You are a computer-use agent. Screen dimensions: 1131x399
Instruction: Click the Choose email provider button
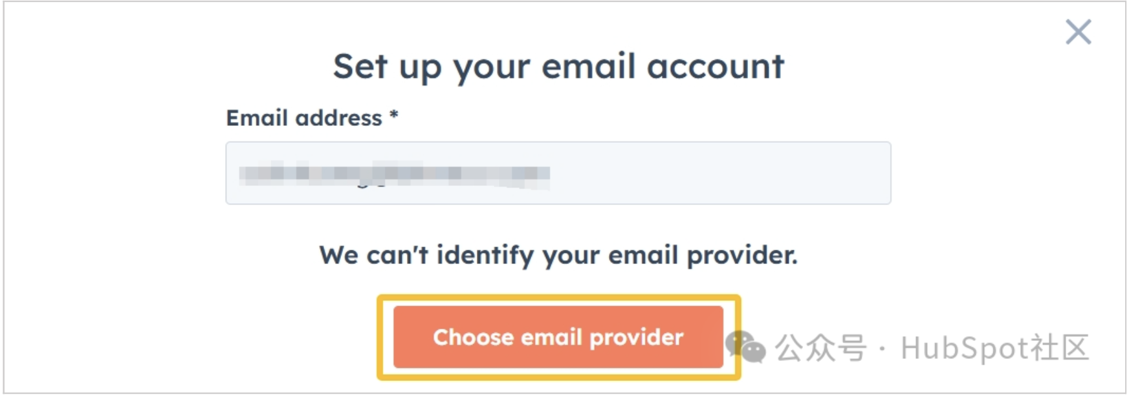click(x=558, y=337)
